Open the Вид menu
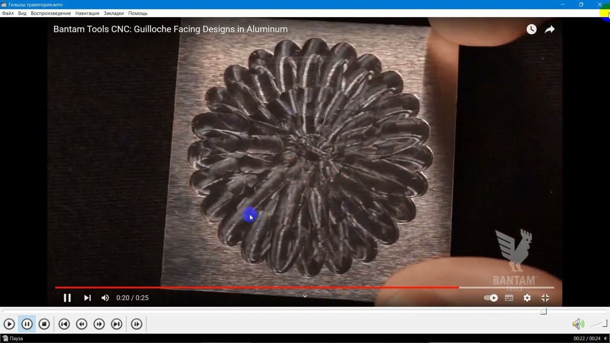The image size is (610, 343). click(22, 13)
